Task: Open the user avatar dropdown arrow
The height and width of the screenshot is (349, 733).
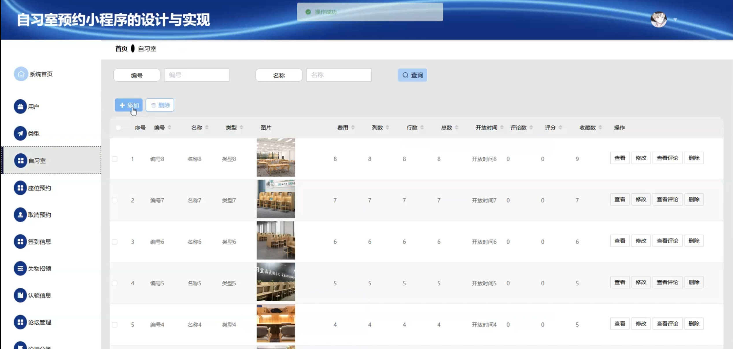Action: coord(675,20)
